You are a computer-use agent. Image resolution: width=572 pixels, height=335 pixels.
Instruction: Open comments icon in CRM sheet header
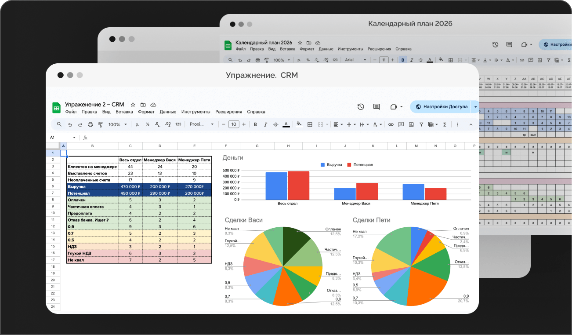point(377,106)
